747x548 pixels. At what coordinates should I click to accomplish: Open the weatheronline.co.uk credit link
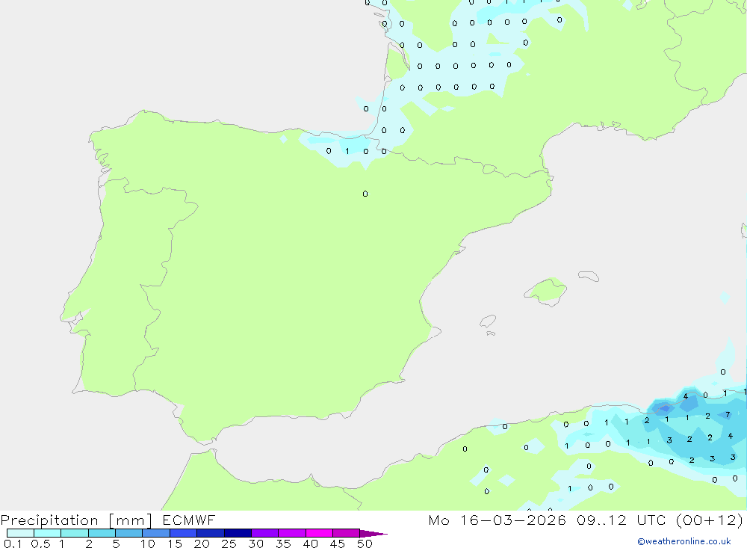pyautogui.click(x=684, y=541)
